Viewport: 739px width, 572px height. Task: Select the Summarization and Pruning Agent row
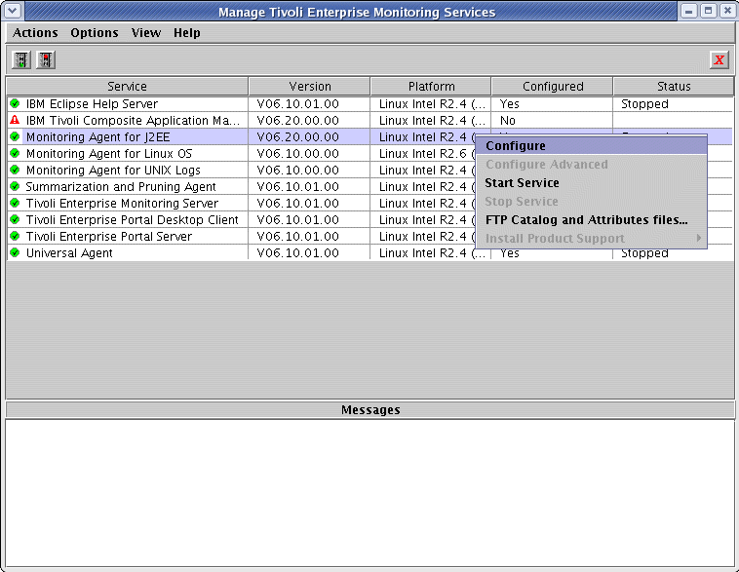121,186
